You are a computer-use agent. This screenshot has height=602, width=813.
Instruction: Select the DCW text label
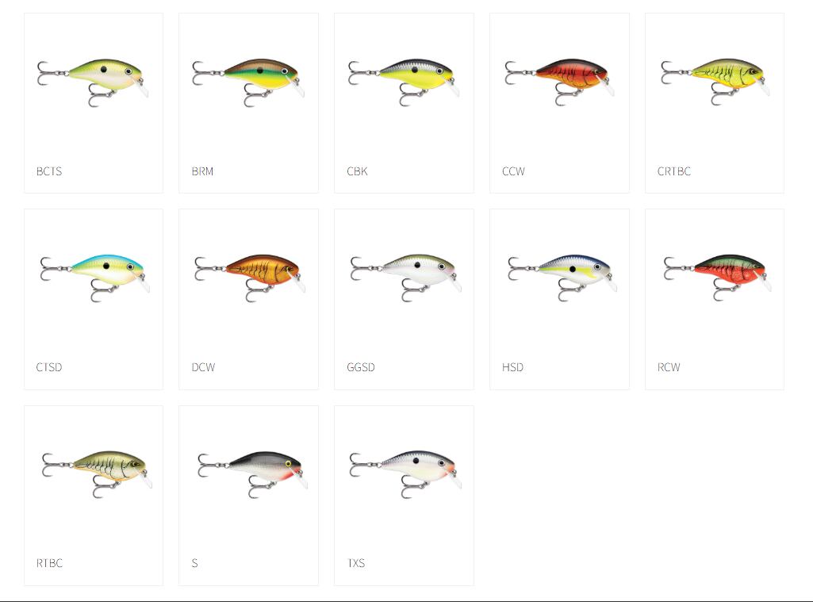(x=203, y=367)
